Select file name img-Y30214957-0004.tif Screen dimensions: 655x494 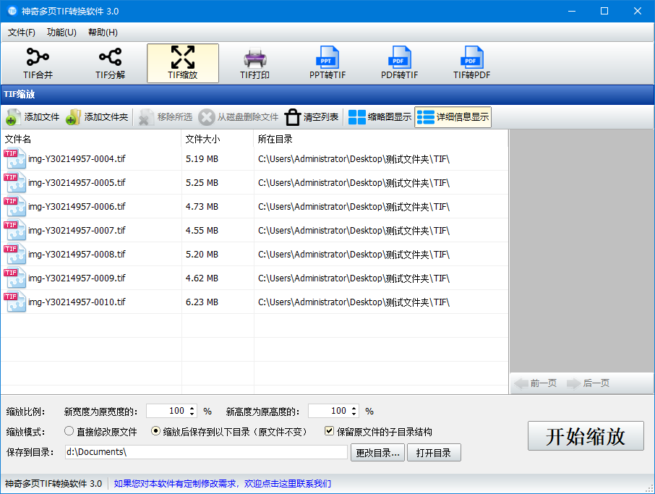click(x=77, y=159)
